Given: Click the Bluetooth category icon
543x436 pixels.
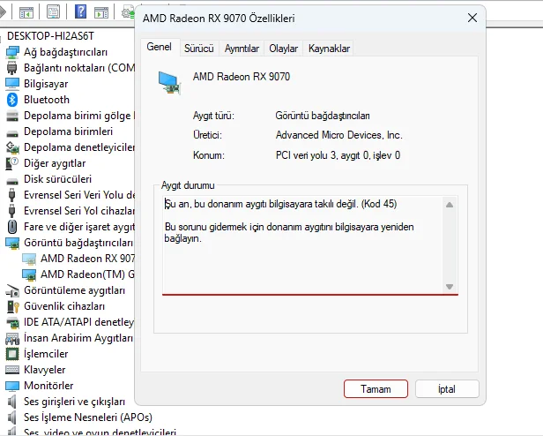Looking at the screenshot, I should click(x=12, y=100).
